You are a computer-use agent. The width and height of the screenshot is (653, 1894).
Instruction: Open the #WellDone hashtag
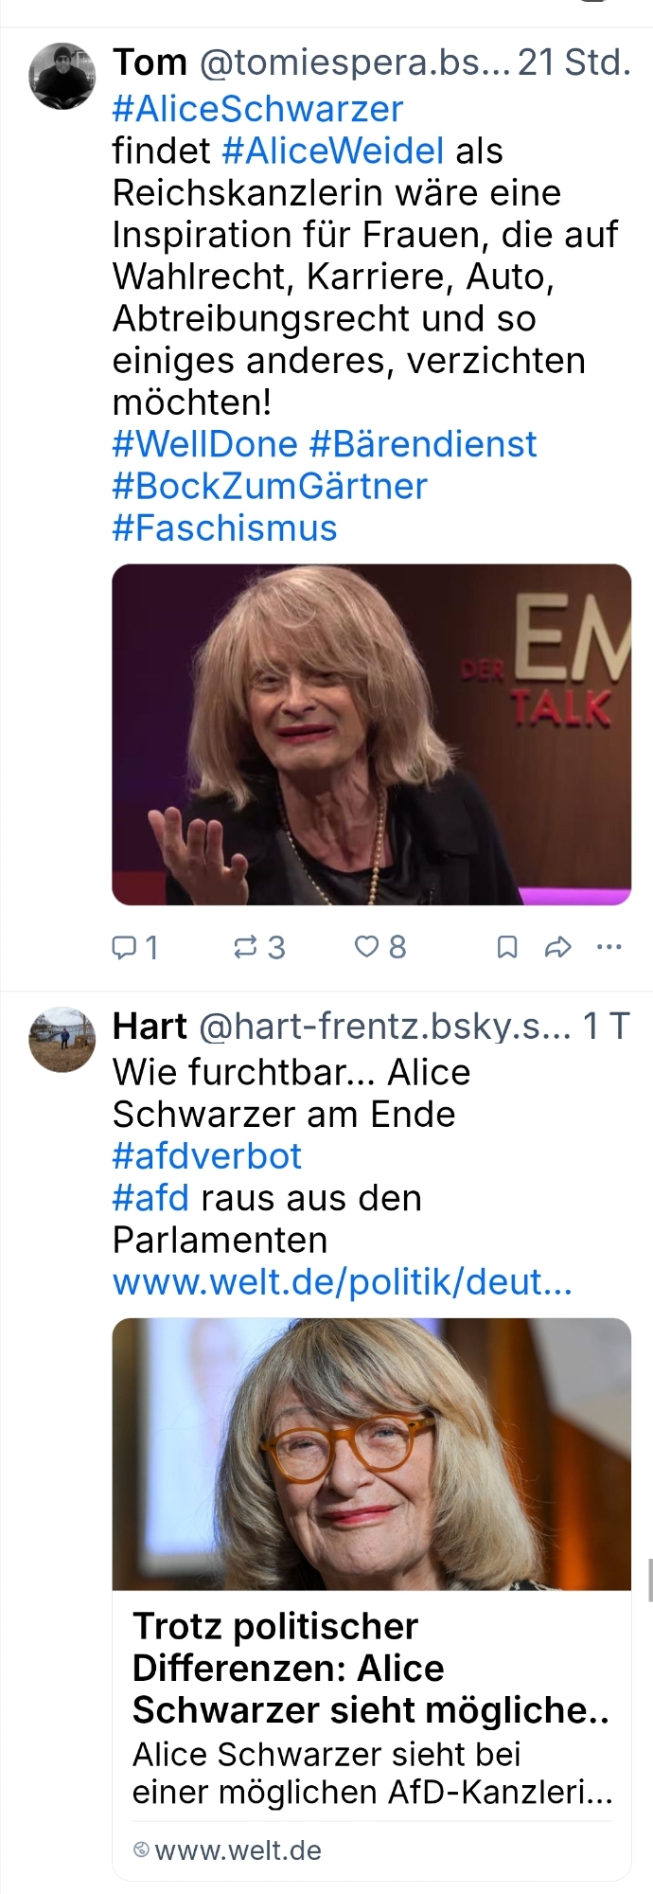[205, 444]
